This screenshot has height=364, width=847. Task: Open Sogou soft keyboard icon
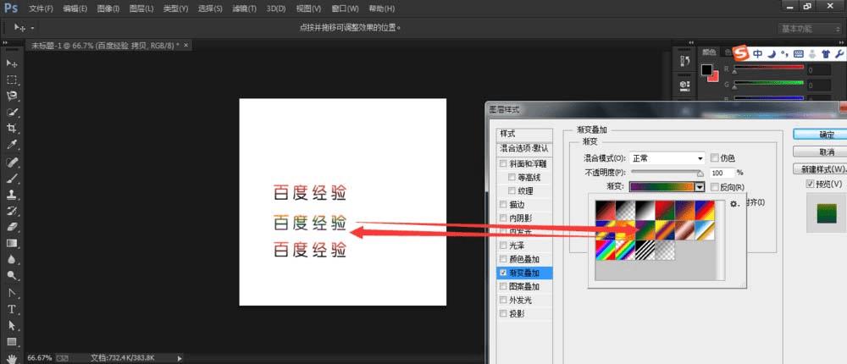tap(798, 53)
